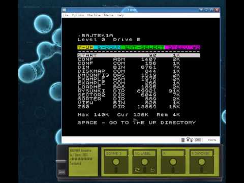Click the disk status icon in status bar
The image size is (244, 183).
(183, 140)
